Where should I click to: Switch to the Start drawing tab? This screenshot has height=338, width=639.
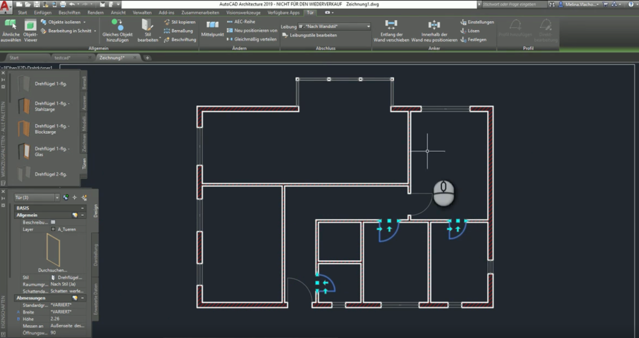pyautogui.click(x=13, y=57)
